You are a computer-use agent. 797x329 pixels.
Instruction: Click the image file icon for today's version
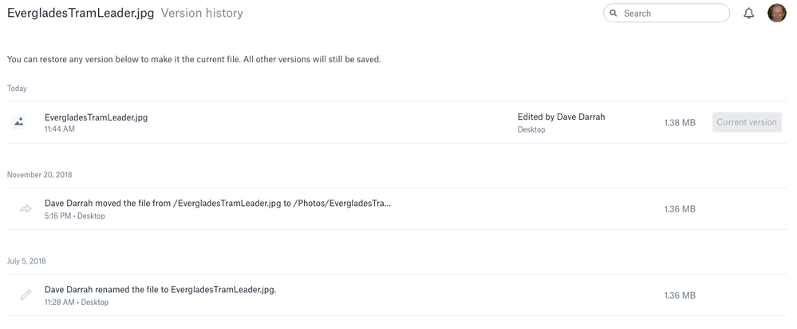point(19,122)
